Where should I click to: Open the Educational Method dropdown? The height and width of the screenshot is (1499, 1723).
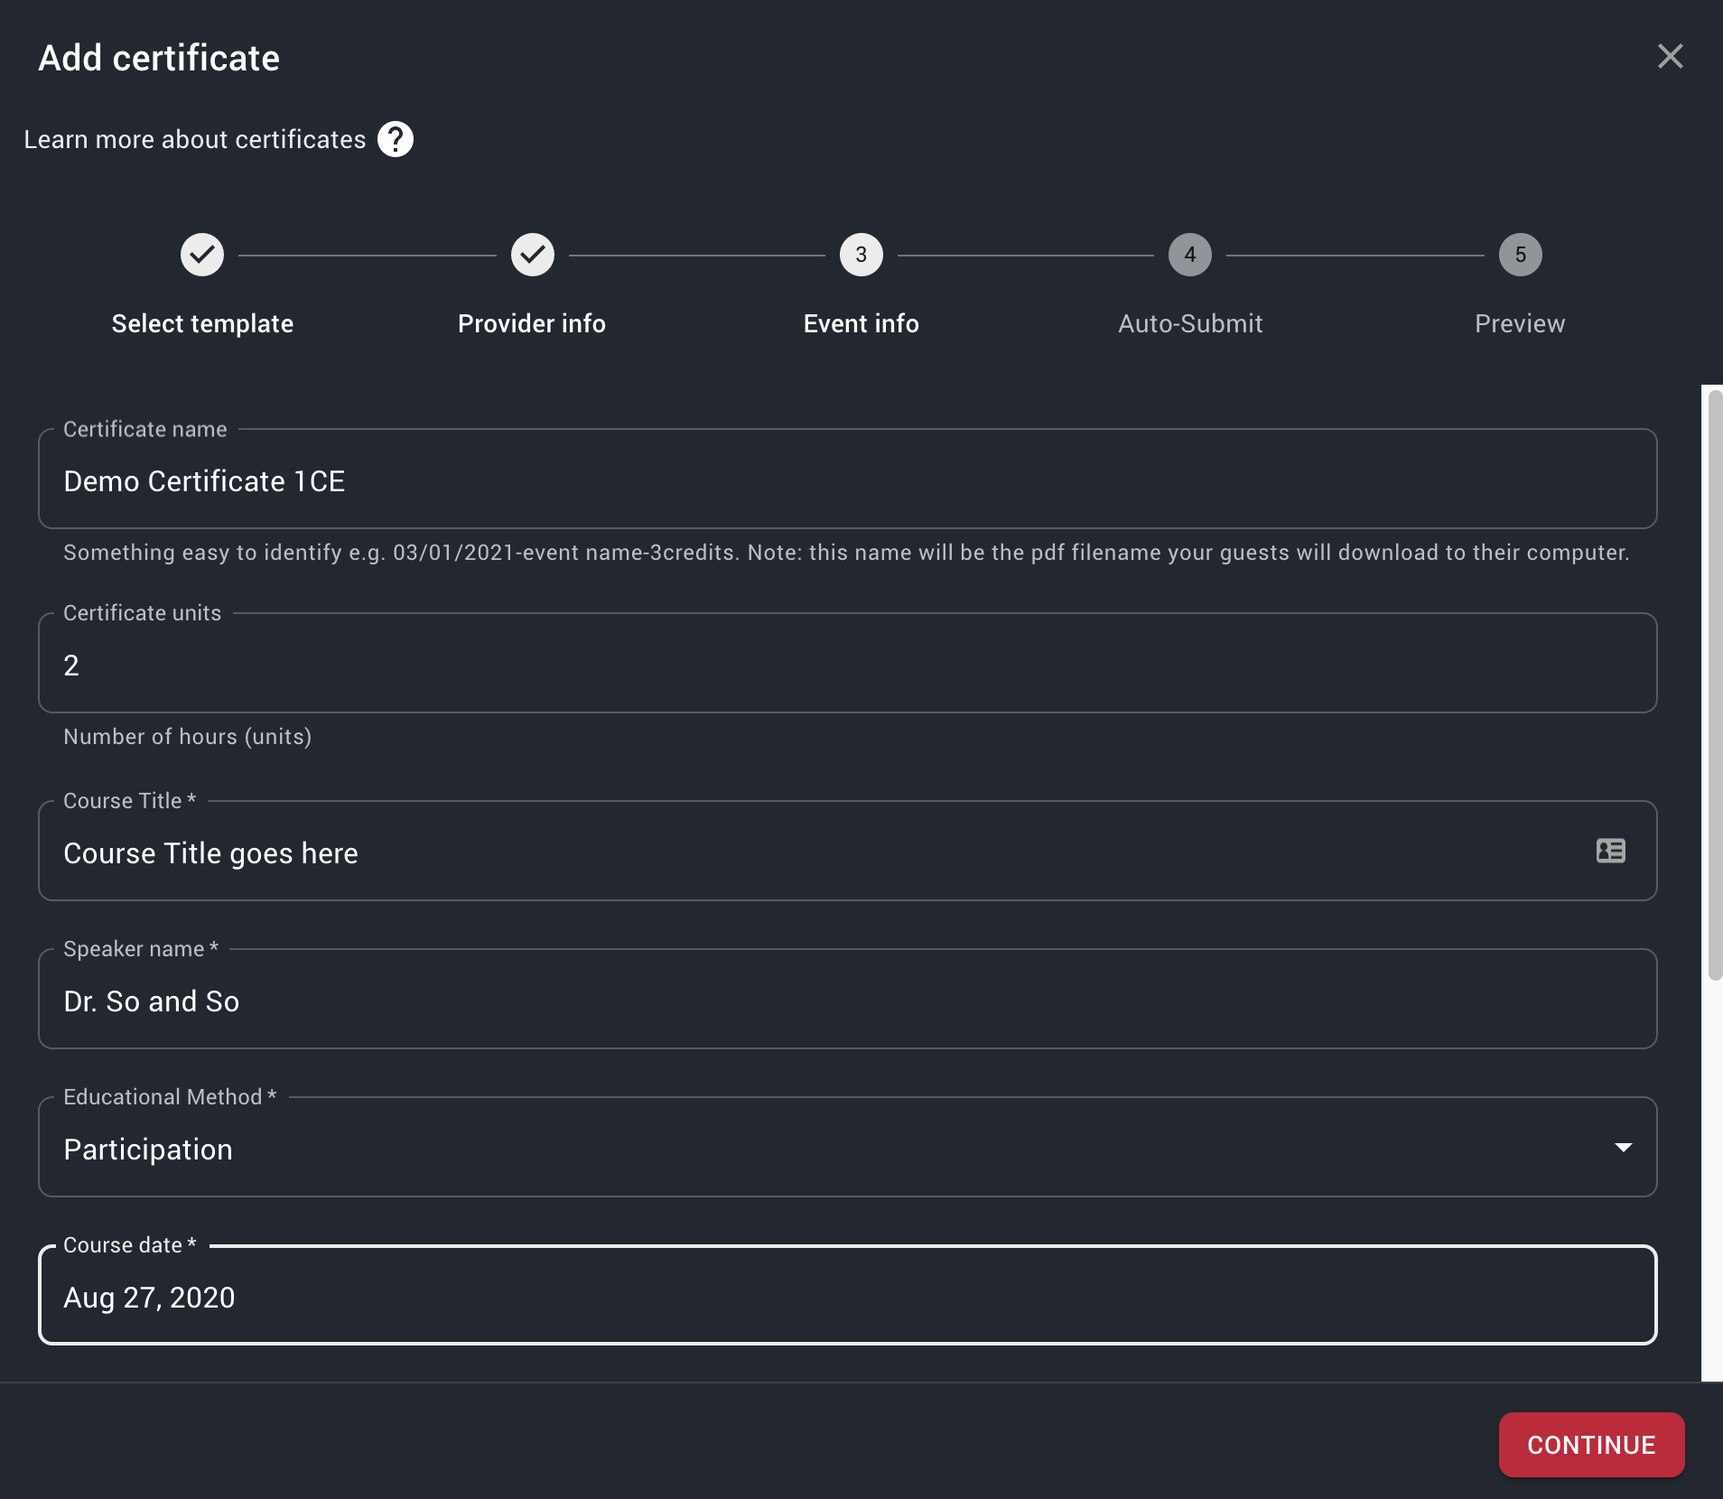[x=847, y=1148]
